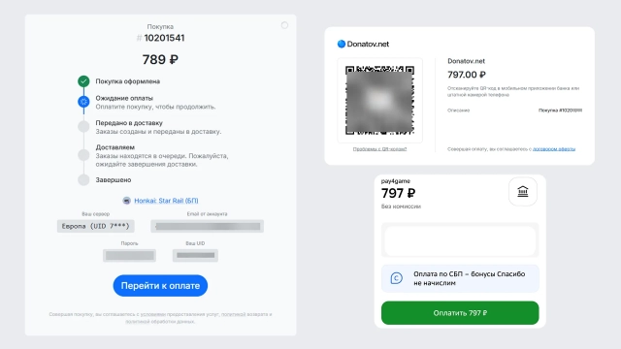Click the grey 'Передано в доставку' step circle
The image size is (621, 349).
point(83,127)
